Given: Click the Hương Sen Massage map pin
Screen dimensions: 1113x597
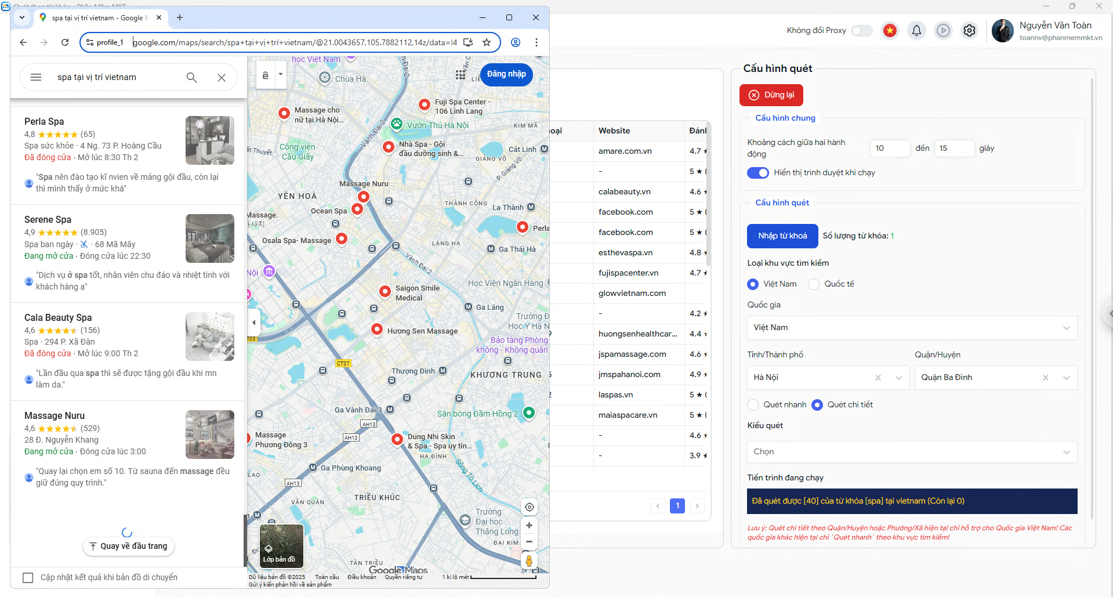Looking at the screenshot, I should (377, 329).
